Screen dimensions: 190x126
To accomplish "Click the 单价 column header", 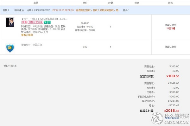I will point(85,3).
